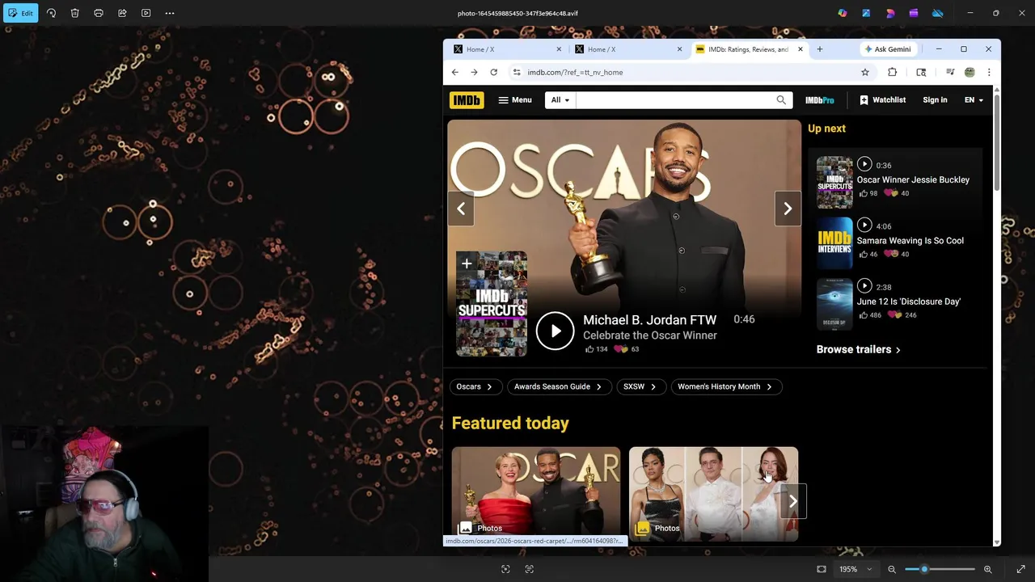The height and width of the screenshot is (582, 1035).
Task: Click the zoom out magnifier in Photos
Action: 892,569
